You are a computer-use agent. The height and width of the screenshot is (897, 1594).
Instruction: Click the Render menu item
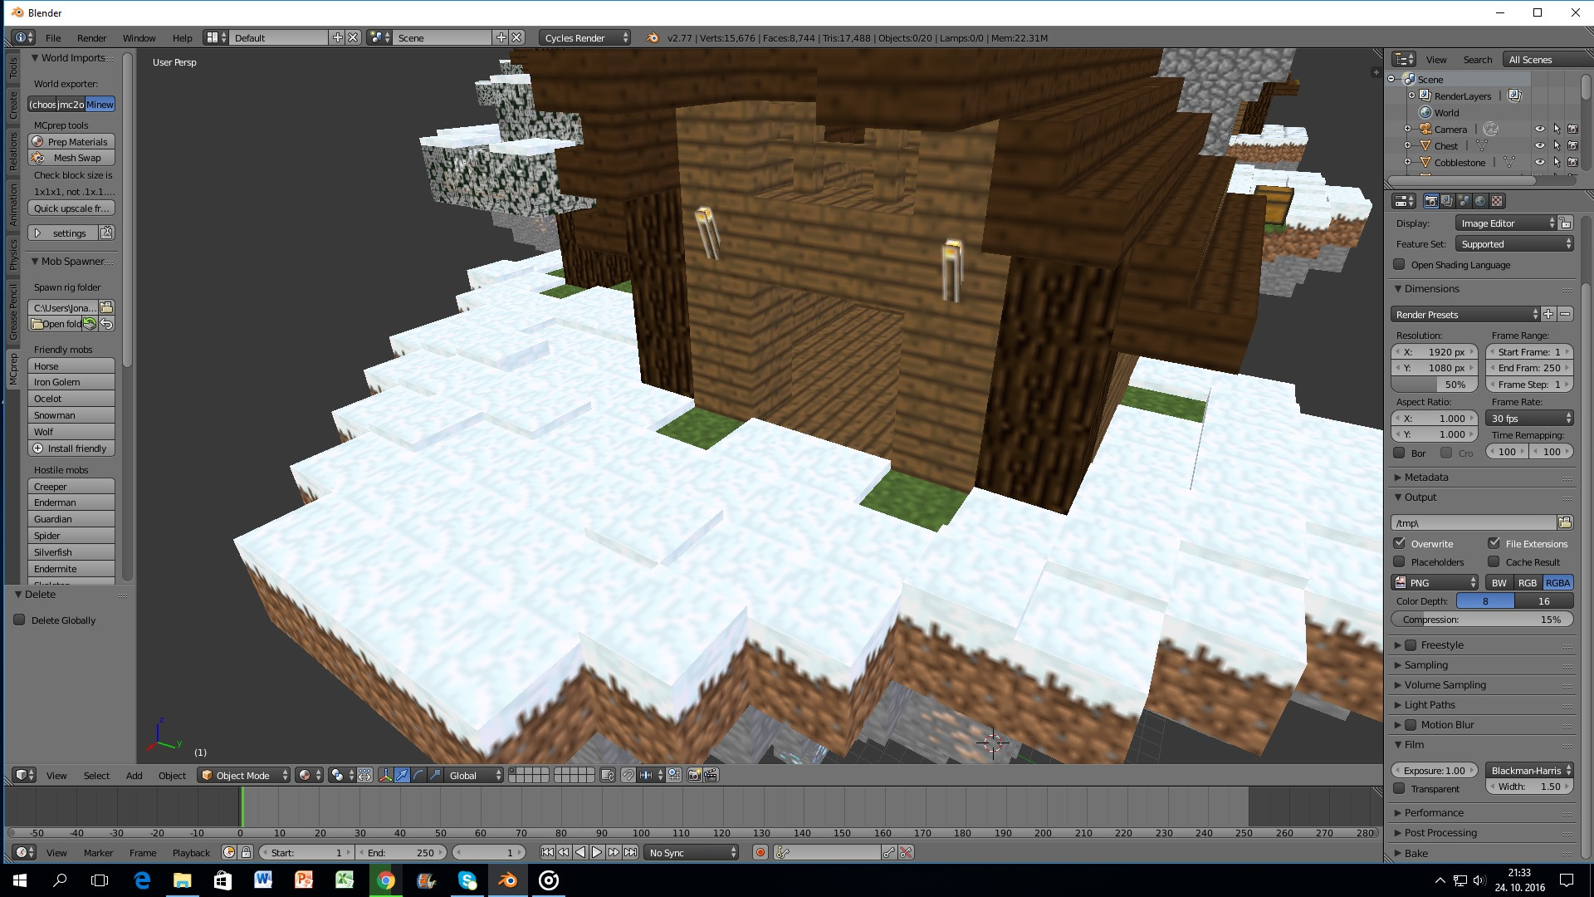[92, 37]
